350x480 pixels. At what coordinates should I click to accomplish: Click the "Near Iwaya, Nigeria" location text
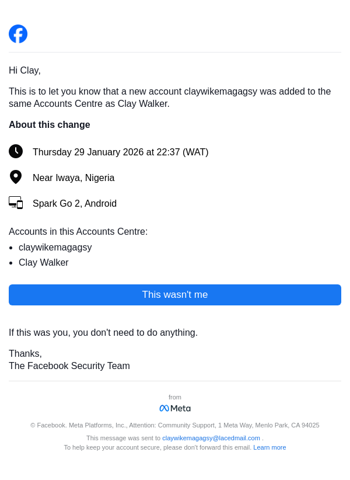tap(73, 178)
